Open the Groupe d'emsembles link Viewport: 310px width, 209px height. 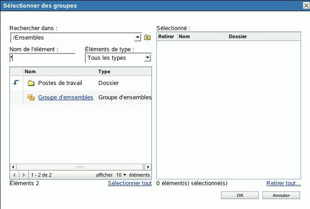point(66,97)
